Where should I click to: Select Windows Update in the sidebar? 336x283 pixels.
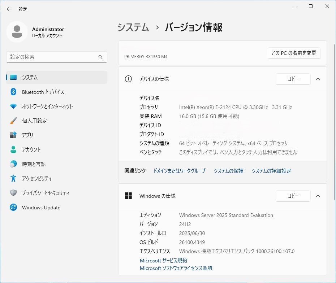click(57, 207)
